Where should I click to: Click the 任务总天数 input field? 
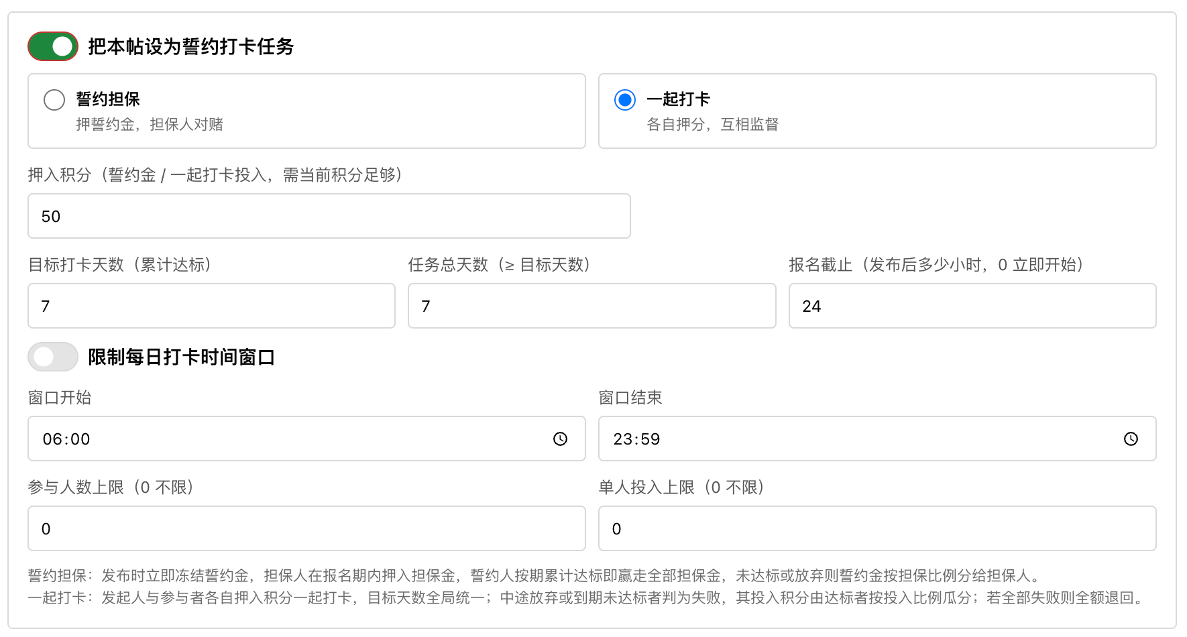(x=592, y=306)
